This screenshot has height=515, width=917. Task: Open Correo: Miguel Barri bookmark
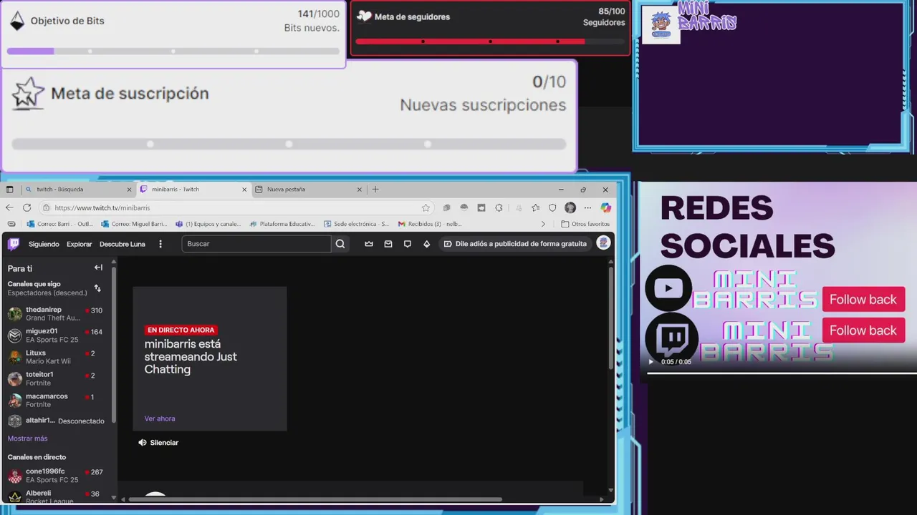pos(134,224)
